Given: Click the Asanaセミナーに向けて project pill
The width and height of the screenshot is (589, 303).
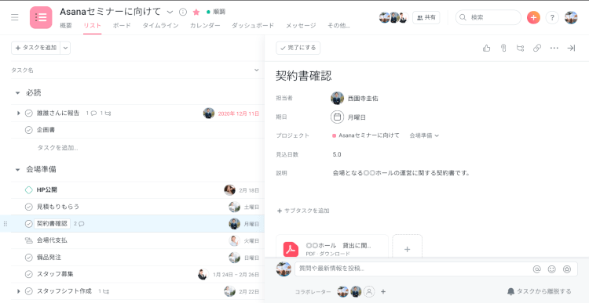Looking at the screenshot, I should pyautogui.click(x=366, y=135).
